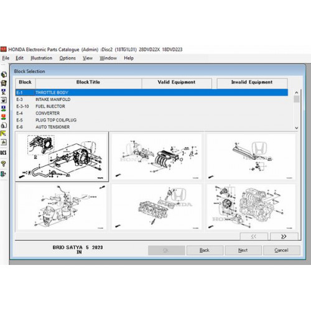
Task: Click the << previous illustrations button
Action: (254, 236)
